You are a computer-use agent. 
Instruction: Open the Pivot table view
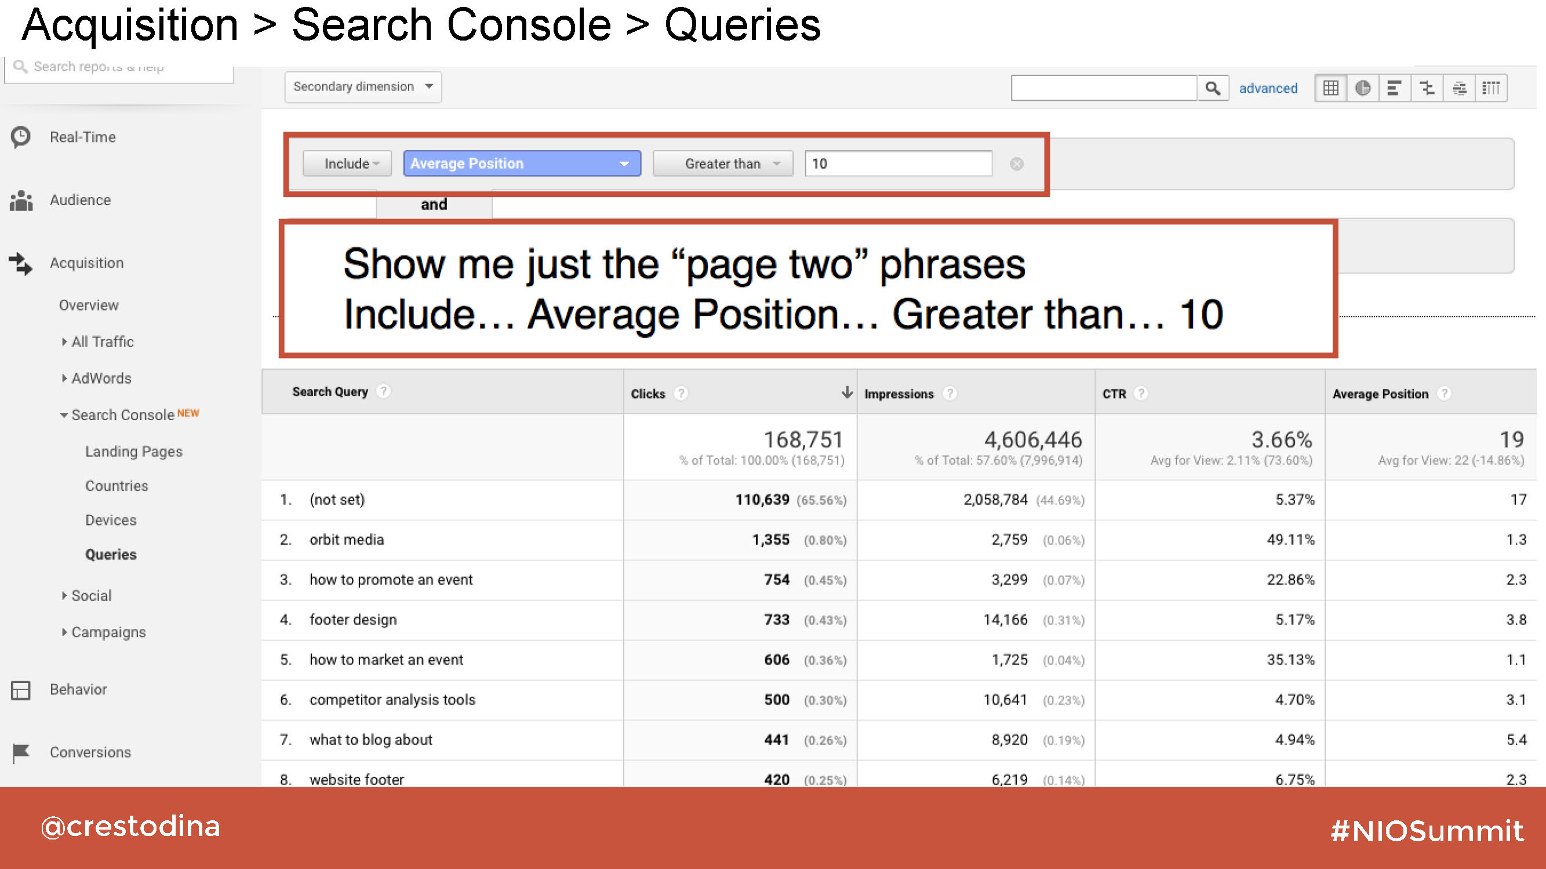(1492, 87)
